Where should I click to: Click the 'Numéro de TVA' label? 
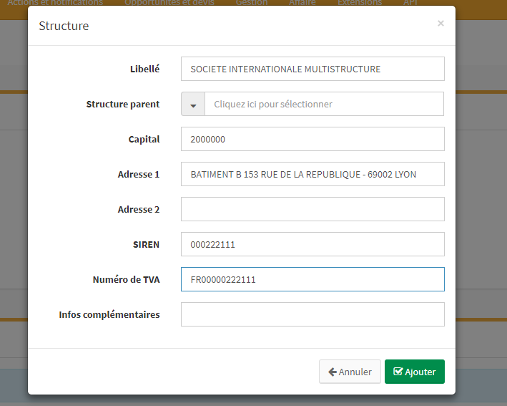tap(126, 279)
